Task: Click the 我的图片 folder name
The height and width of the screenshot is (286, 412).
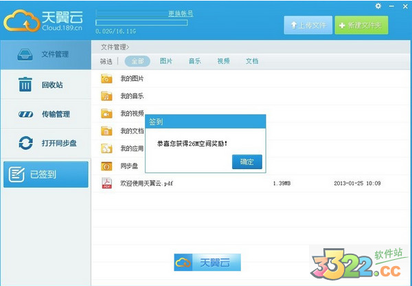Action: click(132, 78)
